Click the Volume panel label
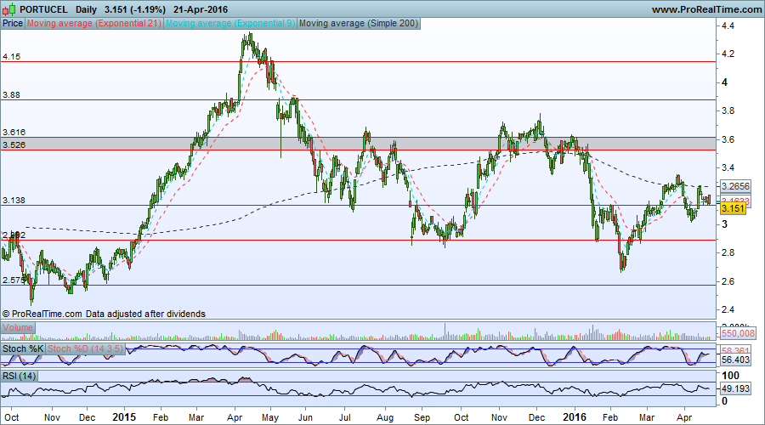The image size is (765, 425). 18,328
